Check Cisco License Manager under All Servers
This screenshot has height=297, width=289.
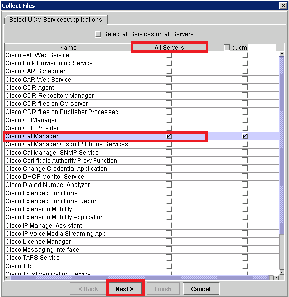169,241
